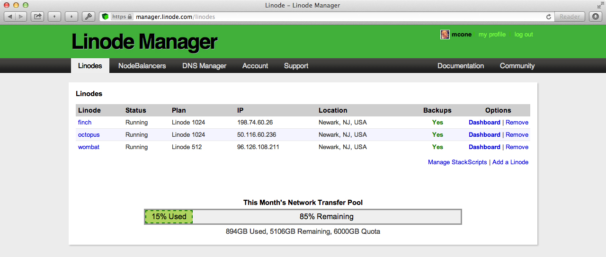Click the Reader button in address bar

tap(570, 17)
